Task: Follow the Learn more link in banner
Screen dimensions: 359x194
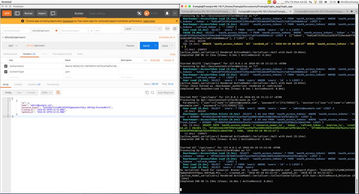Action: 149,21
